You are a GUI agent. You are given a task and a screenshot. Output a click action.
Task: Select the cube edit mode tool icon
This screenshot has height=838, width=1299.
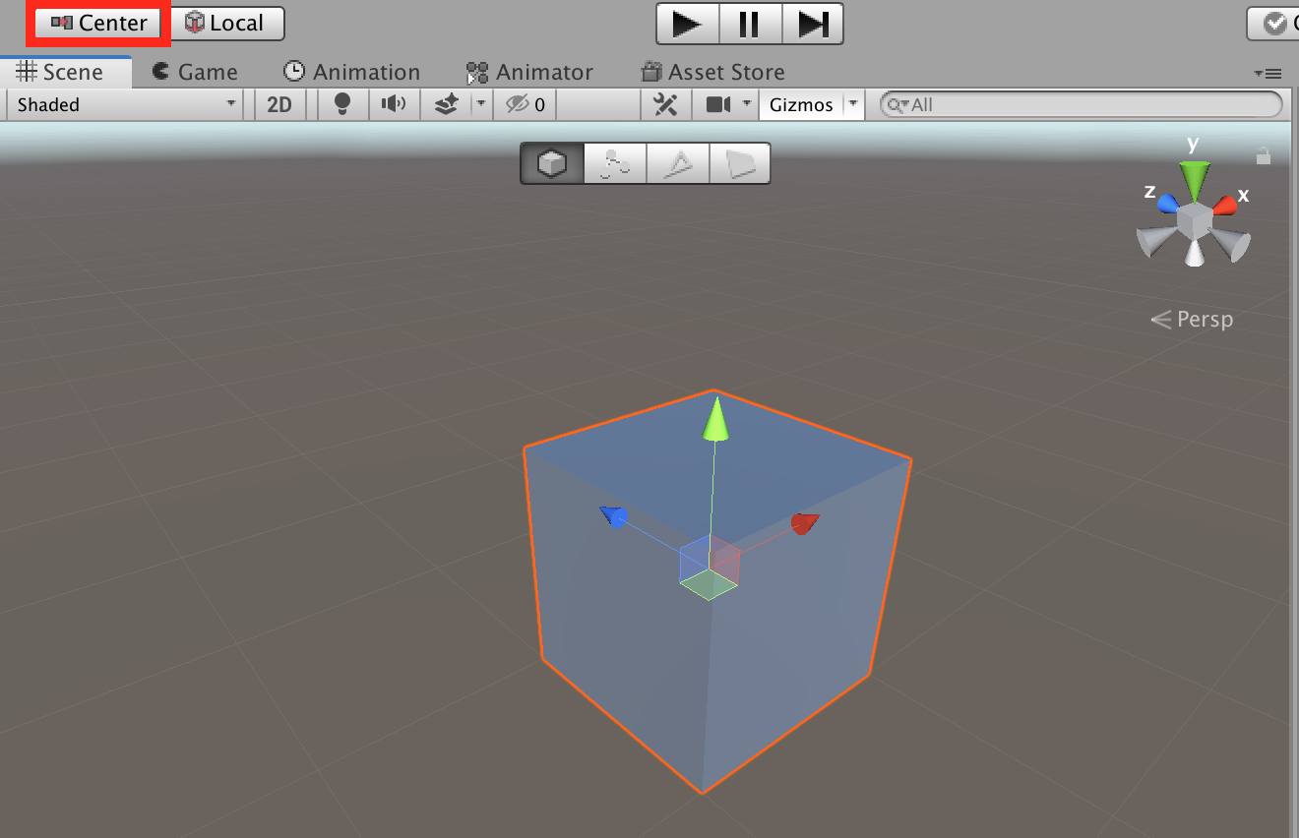tap(552, 163)
